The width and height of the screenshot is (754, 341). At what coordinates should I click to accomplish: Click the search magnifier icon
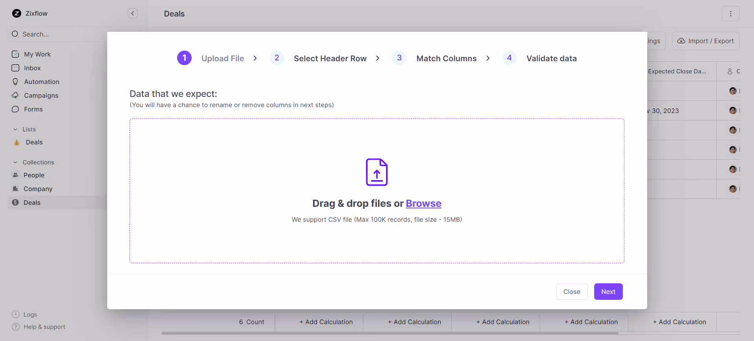click(x=15, y=34)
